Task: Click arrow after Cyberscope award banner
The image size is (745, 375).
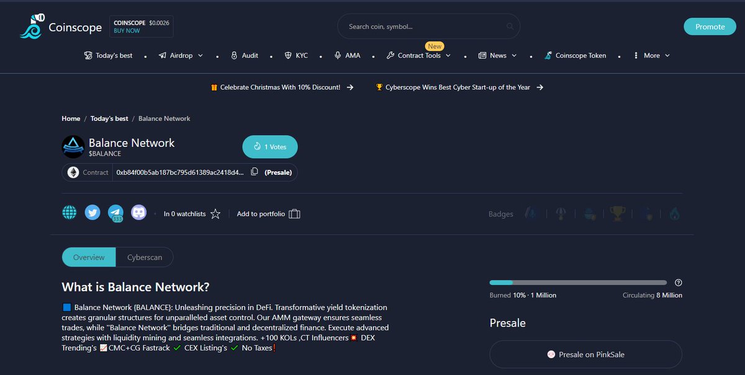Action: coord(540,87)
